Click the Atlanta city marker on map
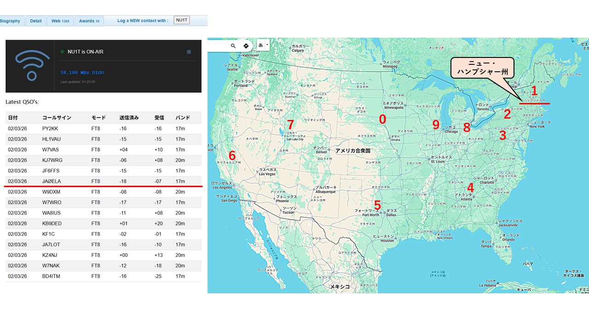This screenshot has width=589, height=331. (x=474, y=197)
